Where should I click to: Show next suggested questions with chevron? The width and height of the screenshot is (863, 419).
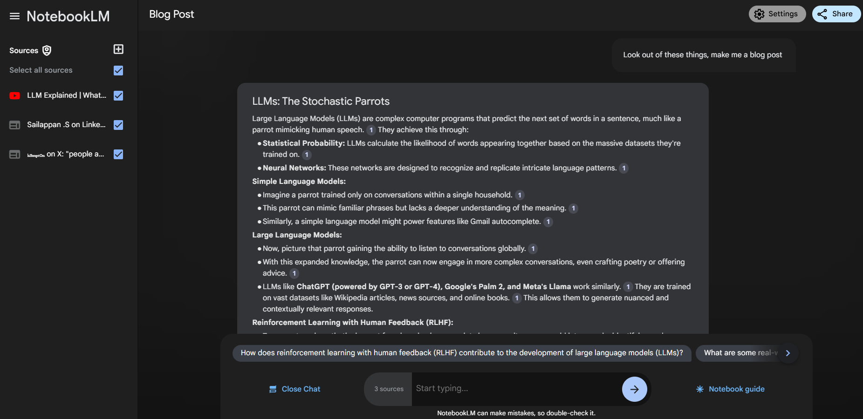click(788, 353)
